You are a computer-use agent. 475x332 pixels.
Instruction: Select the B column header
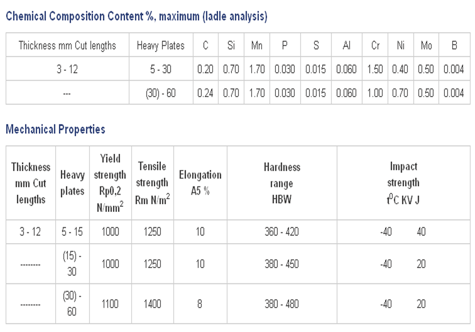tap(455, 45)
